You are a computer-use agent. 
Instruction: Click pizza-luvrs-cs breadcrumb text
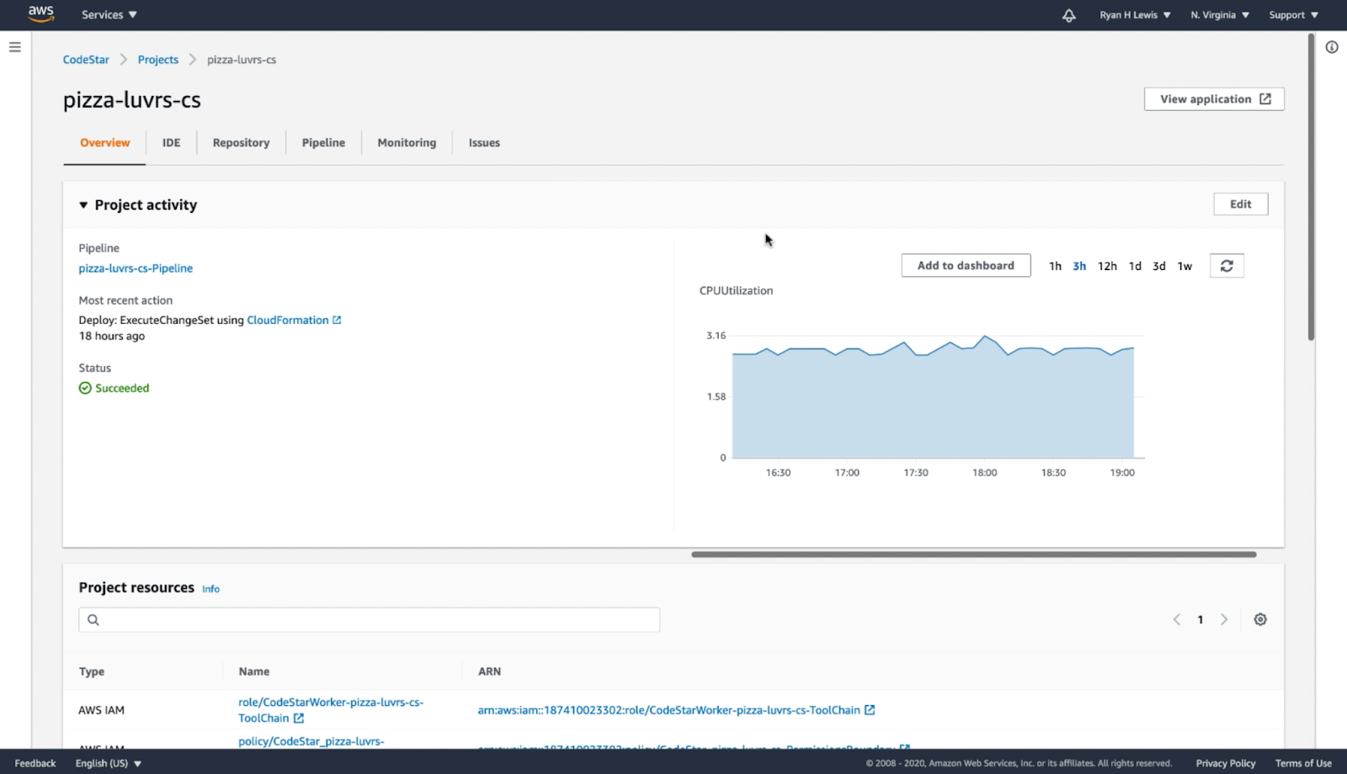242,60
